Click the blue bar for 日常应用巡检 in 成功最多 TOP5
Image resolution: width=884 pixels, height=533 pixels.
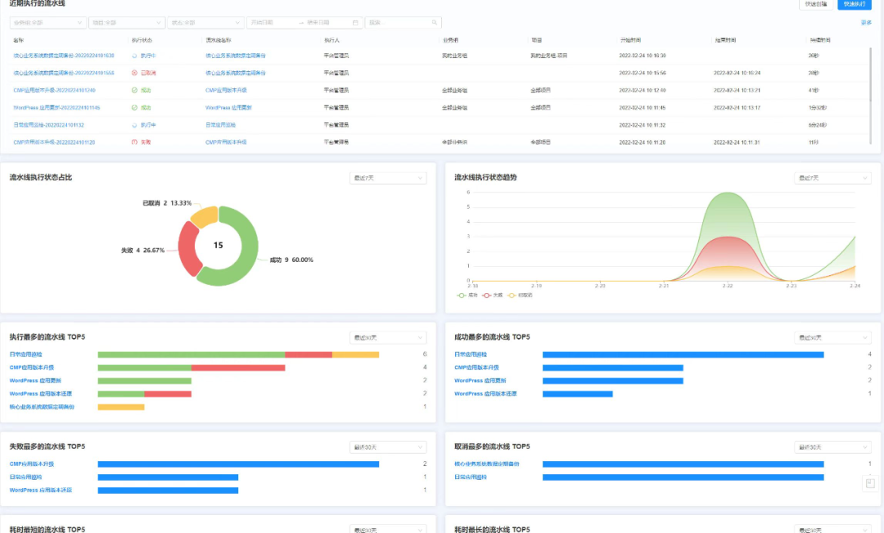[683, 355]
